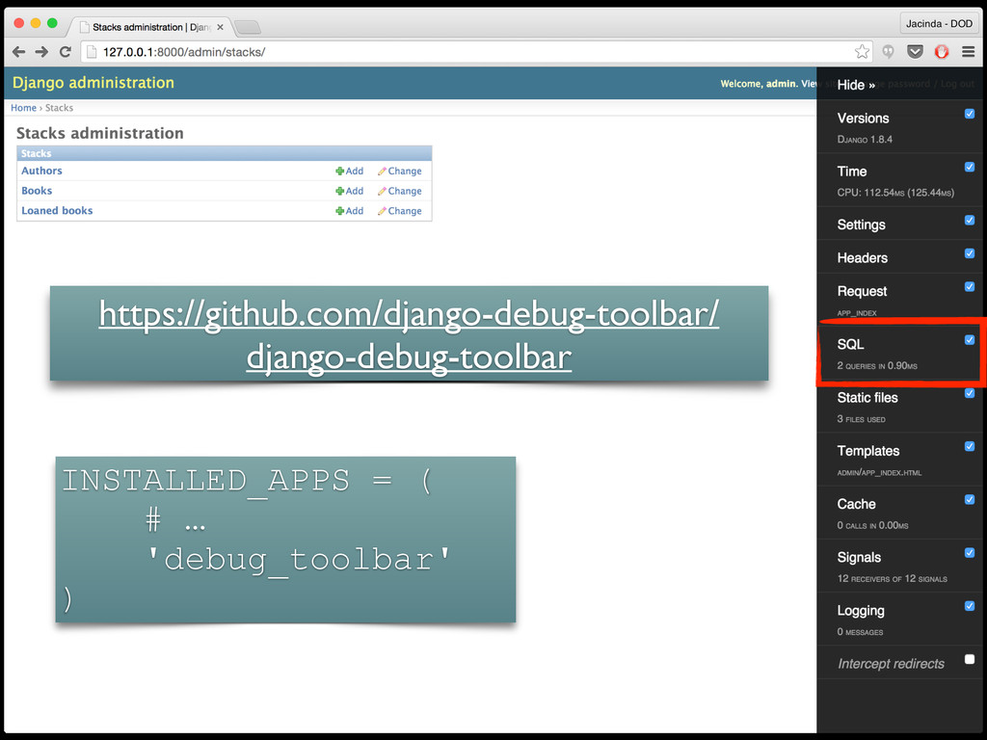
Task: Select the Stacks administration browser tab
Action: pyautogui.click(x=149, y=27)
